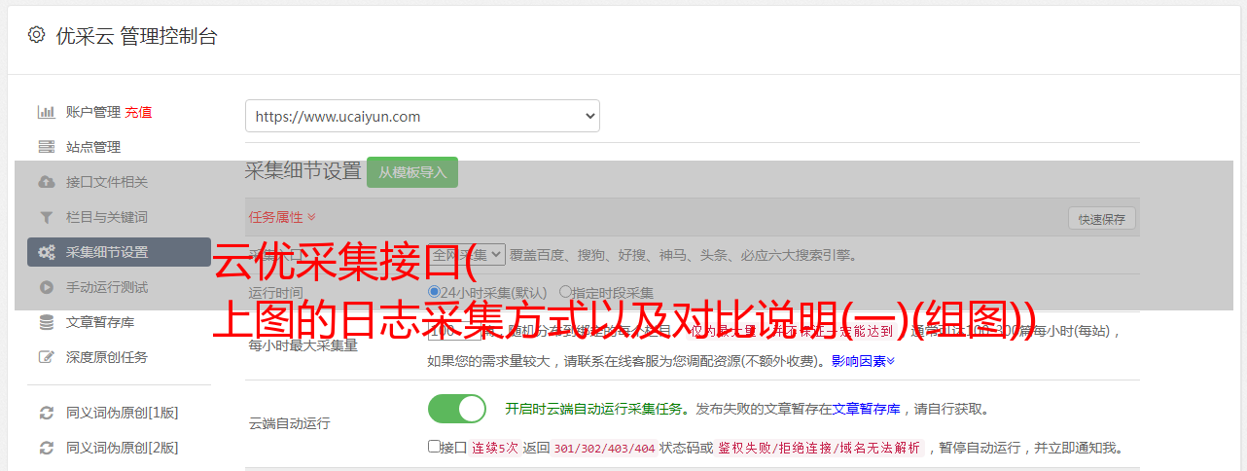Click the red 充值 link
This screenshot has width=1247, height=471.
coord(138,112)
